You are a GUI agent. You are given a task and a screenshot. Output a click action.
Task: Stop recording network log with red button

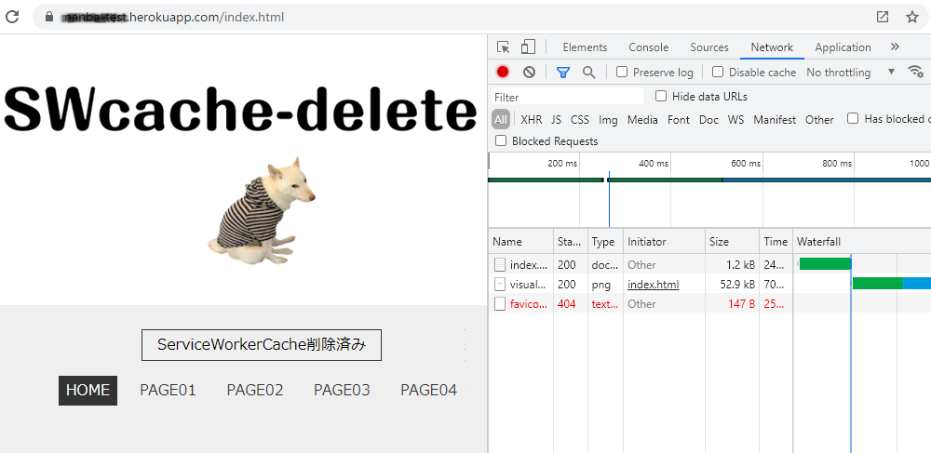pyautogui.click(x=503, y=73)
